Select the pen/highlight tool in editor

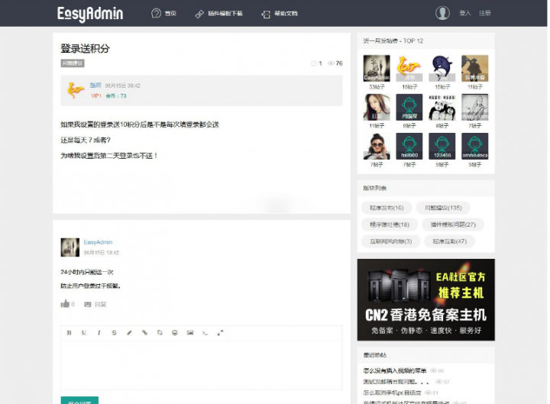tap(129, 332)
